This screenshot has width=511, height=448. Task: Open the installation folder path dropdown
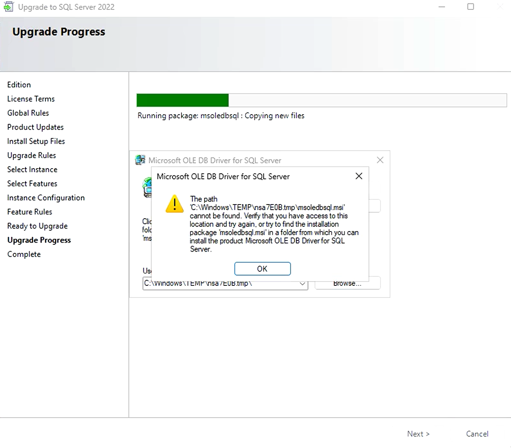pyautogui.click(x=303, y=283)
